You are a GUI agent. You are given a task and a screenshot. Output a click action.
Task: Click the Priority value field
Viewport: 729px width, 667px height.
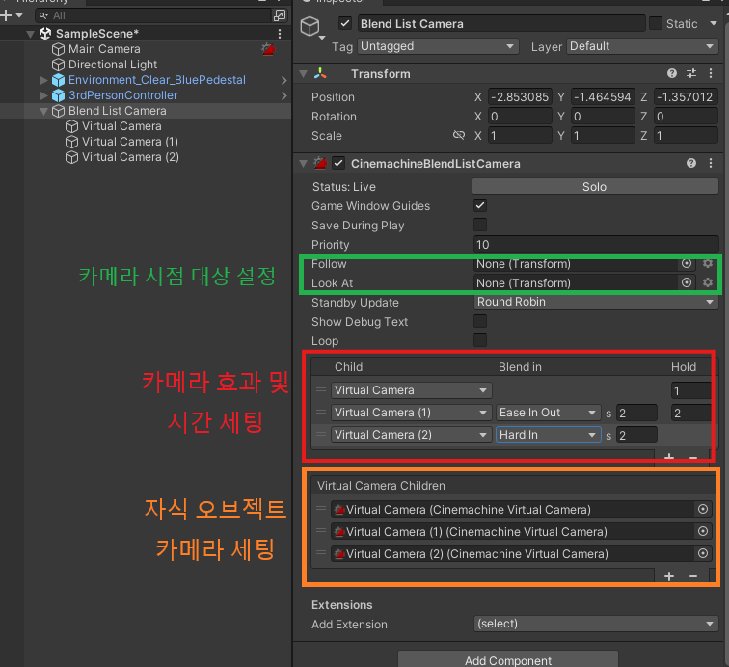tap(596, 245)
